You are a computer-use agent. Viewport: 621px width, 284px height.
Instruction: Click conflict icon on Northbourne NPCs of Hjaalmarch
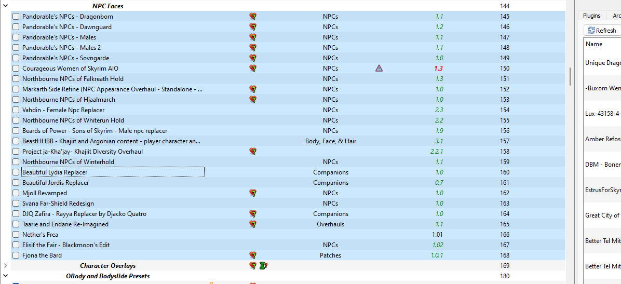[253, 99]
